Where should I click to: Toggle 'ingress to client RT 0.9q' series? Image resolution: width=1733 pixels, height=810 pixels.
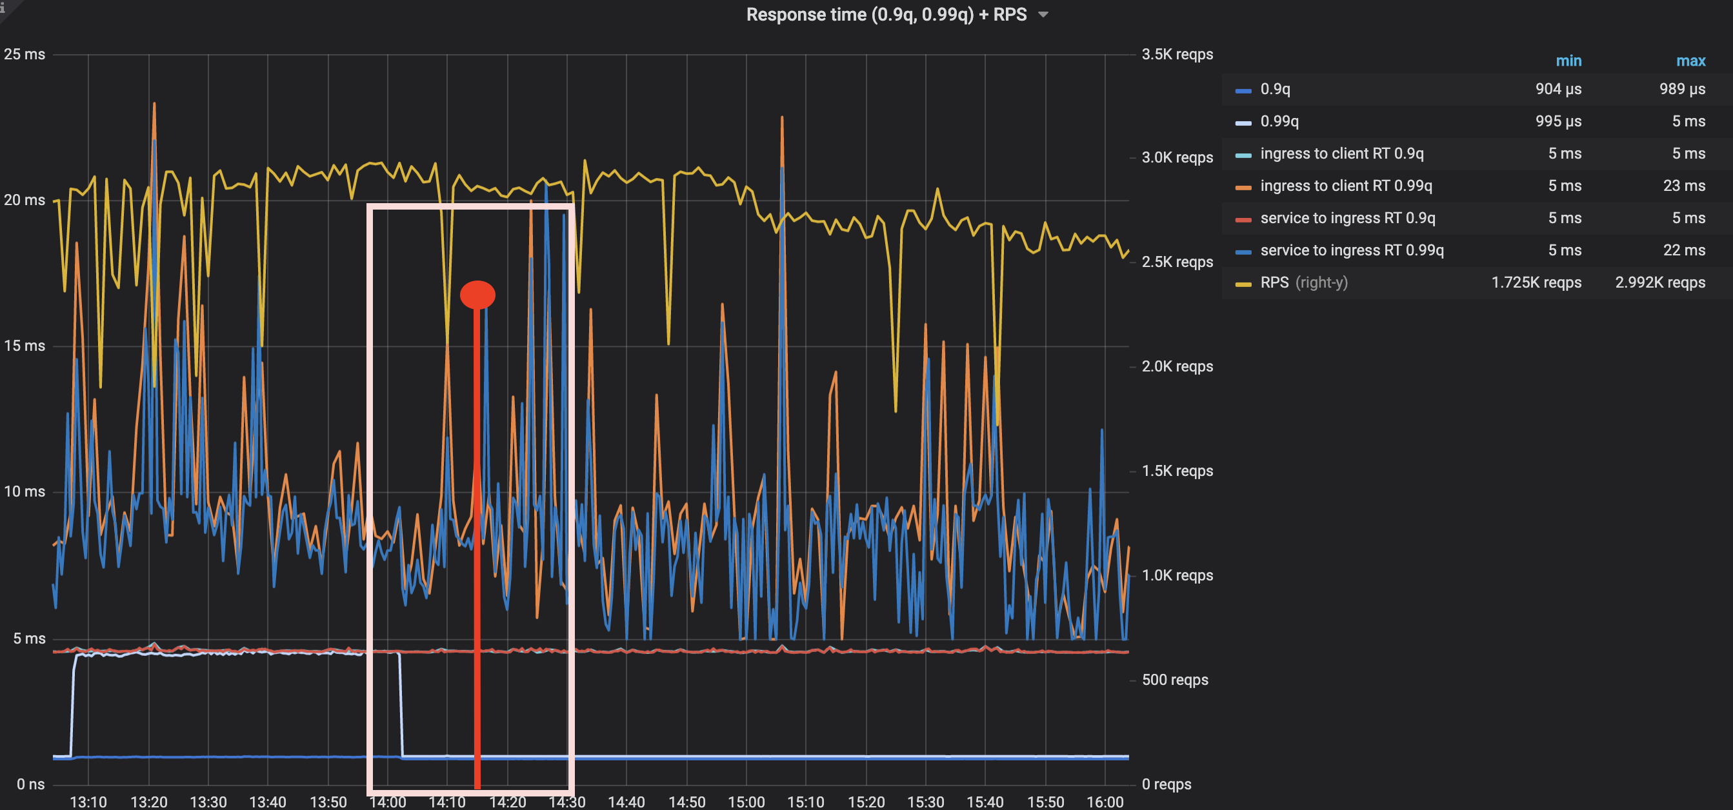point(1341,154)
